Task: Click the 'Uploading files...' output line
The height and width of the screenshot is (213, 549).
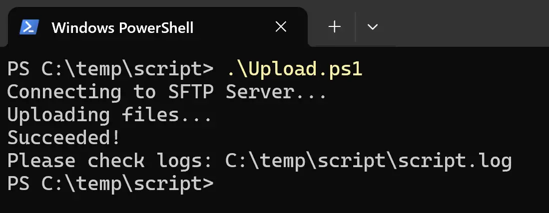Action: click(109, 115)
